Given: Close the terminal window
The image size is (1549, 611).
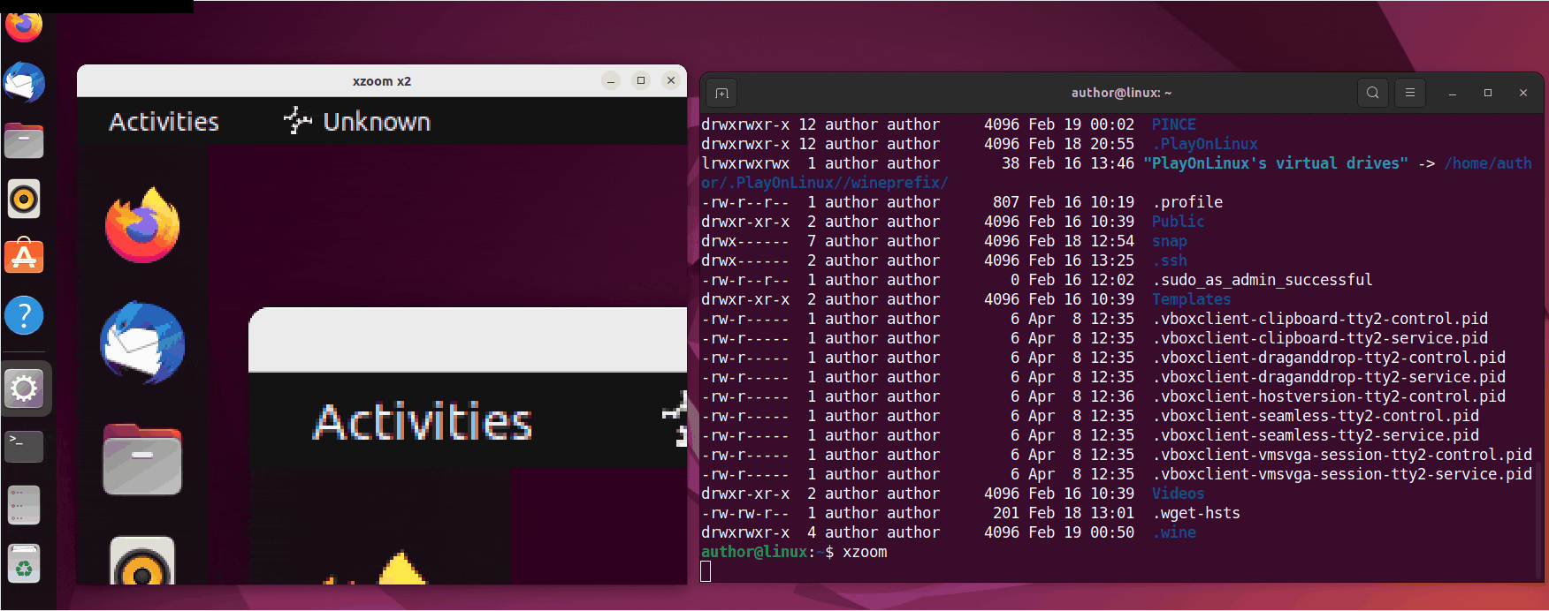Looking at the screenshot, I should point(1523,93).
